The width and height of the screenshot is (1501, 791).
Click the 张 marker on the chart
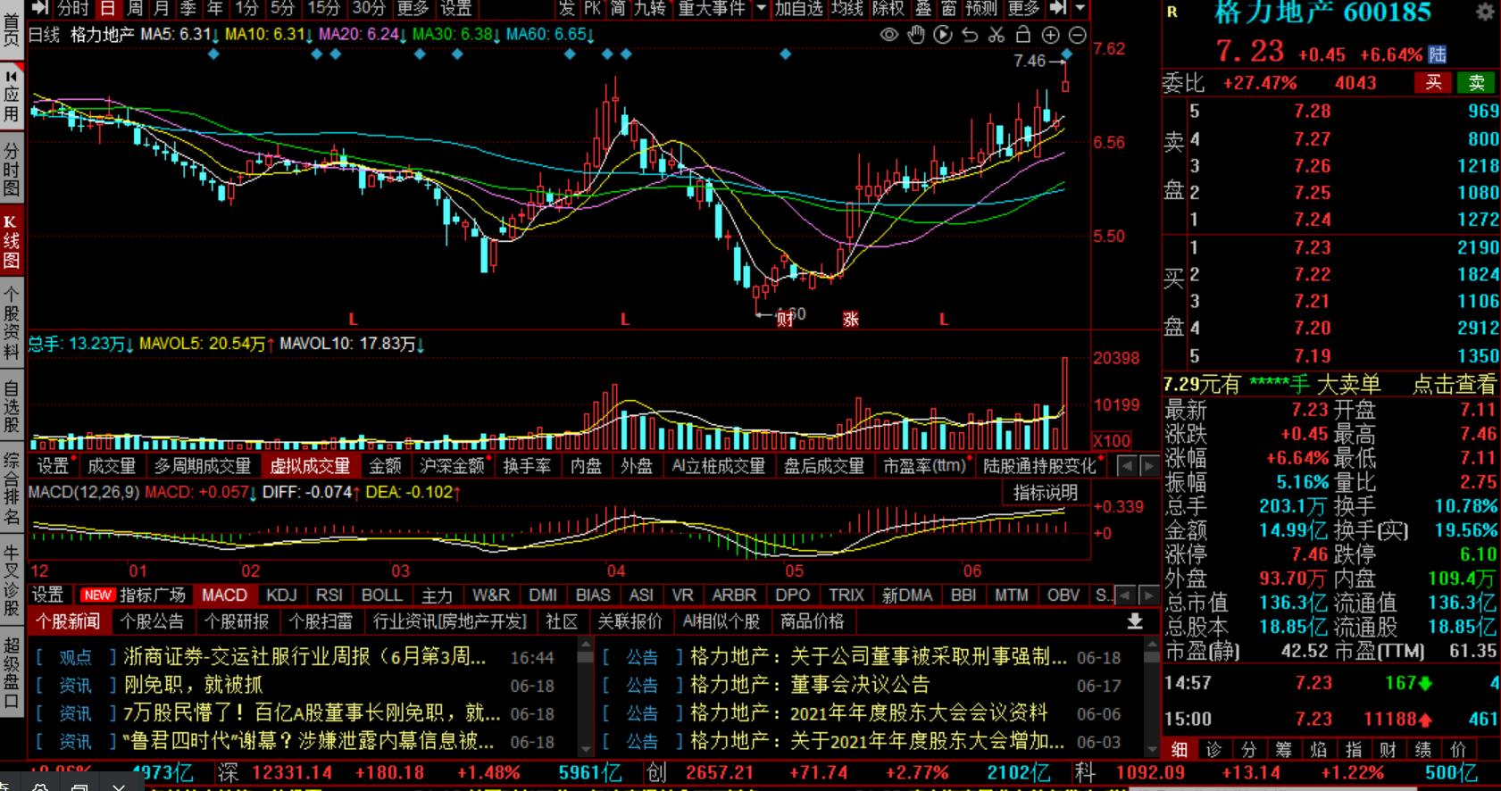851,319
